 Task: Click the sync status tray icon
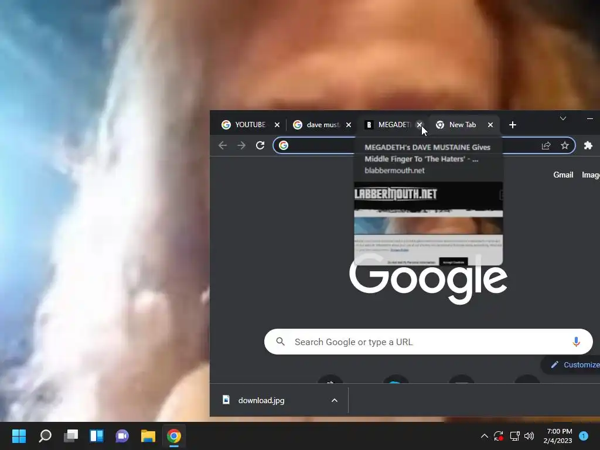(498, 436)
